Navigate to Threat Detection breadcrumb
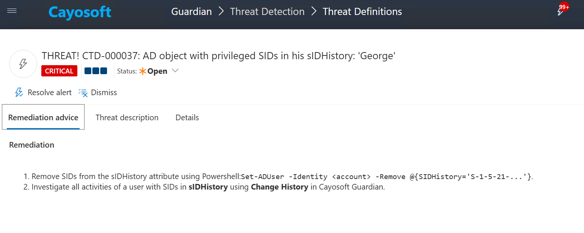The image size is (584, 233). pyautogui.click(x=267, y=12)
